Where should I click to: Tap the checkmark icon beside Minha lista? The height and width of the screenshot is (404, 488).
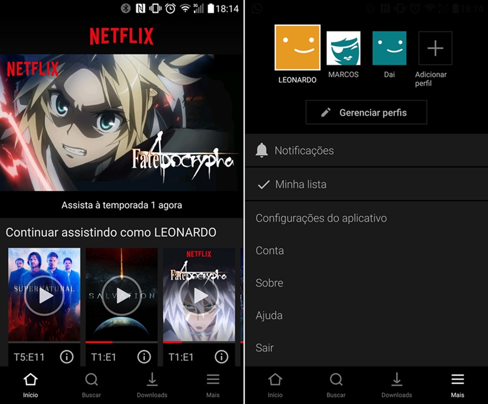264,184
